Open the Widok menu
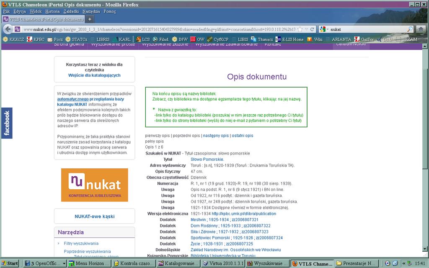Image resolution: width=429 pixels, height=268 pixels. coord(36,11)
